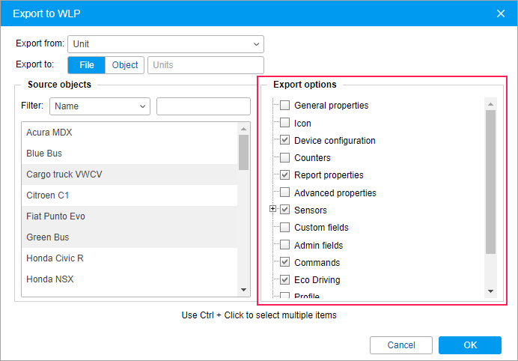
Task: Click the filter text input field
Action: [204, 106]
